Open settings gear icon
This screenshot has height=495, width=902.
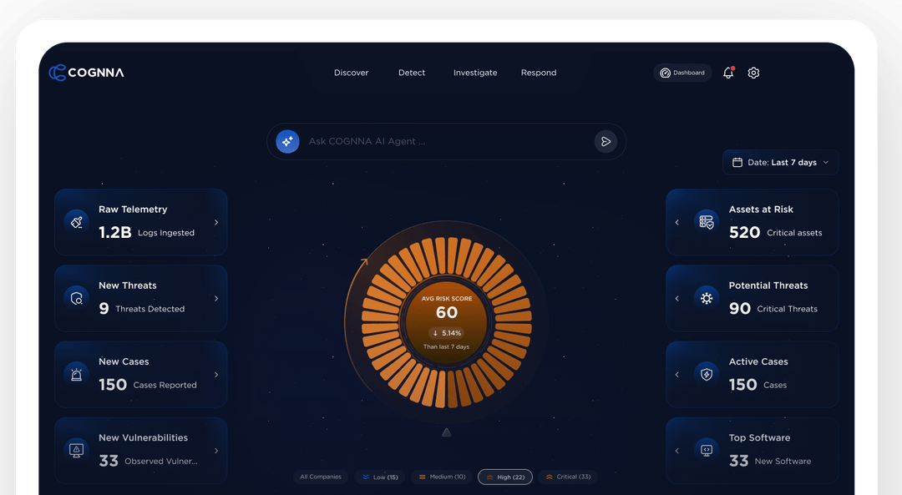pyautogui.click(x=753, y=73)
